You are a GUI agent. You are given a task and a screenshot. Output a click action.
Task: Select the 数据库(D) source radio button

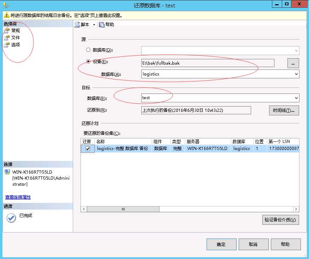click(88, 50)
